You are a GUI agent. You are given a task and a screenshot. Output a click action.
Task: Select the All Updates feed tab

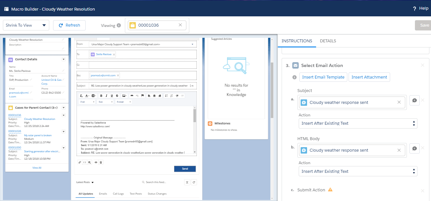click(x=86, y=194)
